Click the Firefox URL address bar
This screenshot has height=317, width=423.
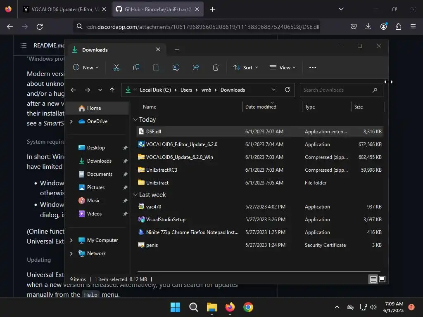197,27
